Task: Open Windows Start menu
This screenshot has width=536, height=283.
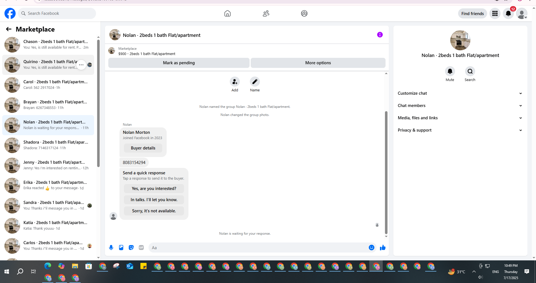Action: click(7, 272)
